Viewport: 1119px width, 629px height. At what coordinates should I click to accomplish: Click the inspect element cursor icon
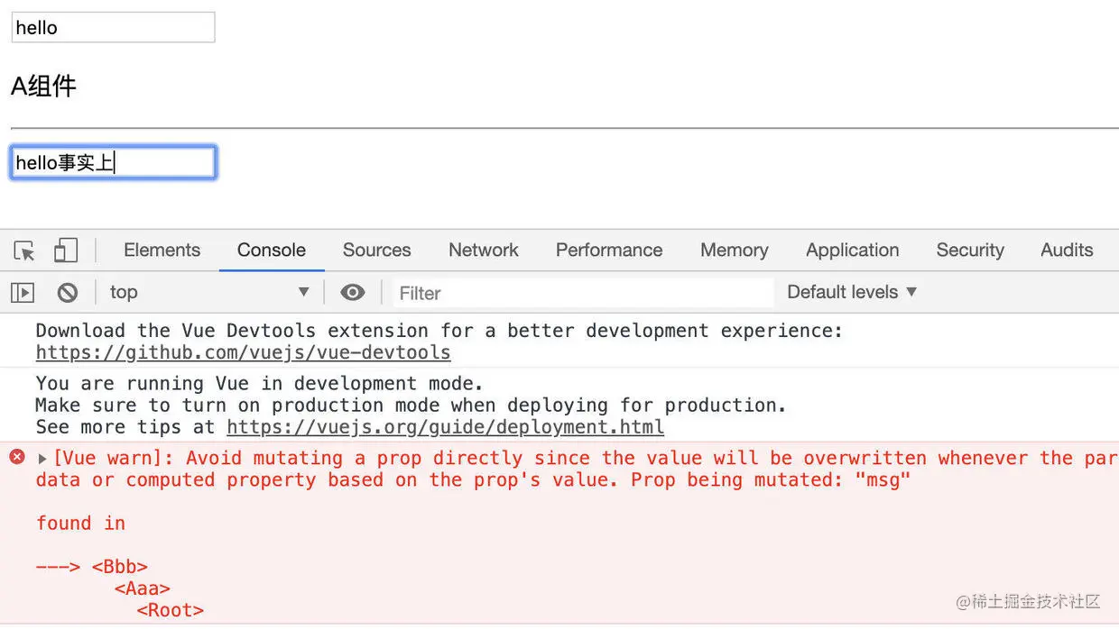(24, 251)
